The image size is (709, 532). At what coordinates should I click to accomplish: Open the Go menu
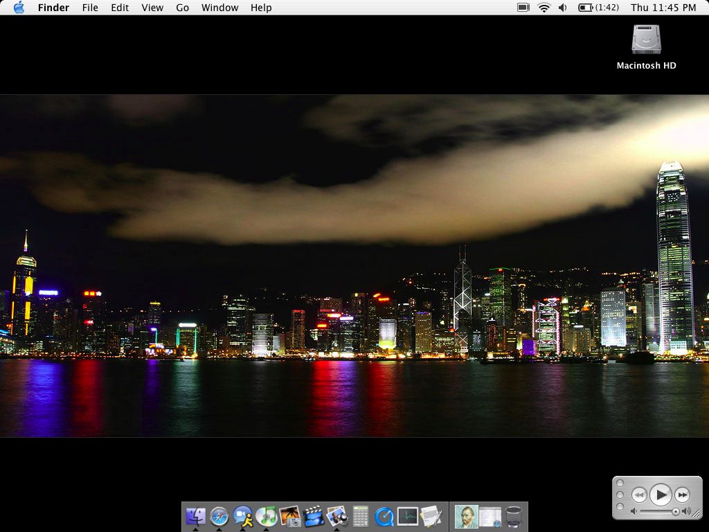click(x=182, y=8)
